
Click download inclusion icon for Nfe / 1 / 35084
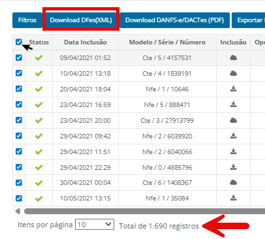(x=234, y=198)
